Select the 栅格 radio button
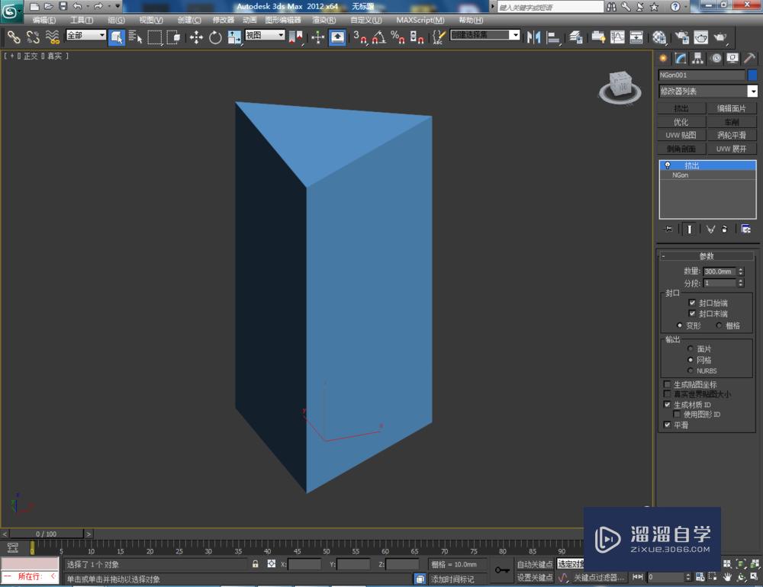The image size is (763, 587). 719,326
